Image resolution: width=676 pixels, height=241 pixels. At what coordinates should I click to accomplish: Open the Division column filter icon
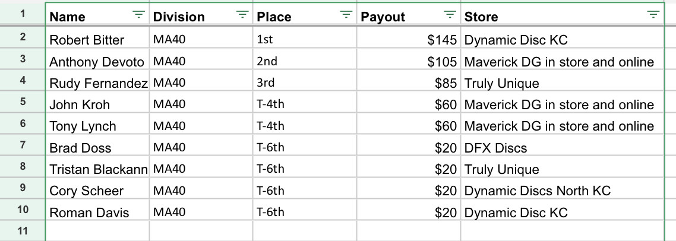(242, 15)
